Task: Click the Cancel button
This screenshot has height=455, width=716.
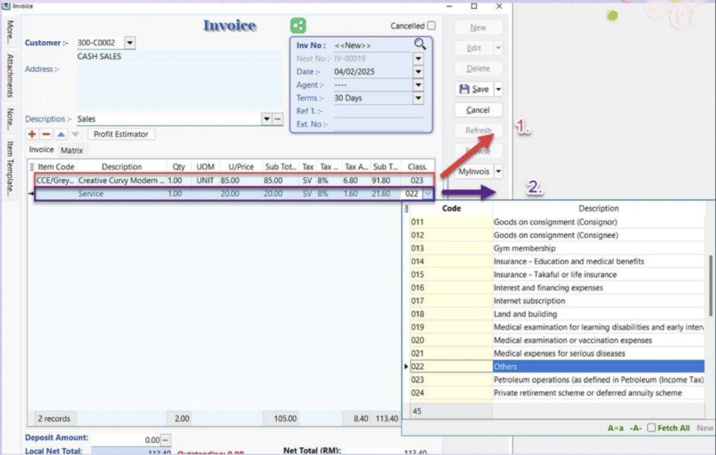Action: coord(478,110)
